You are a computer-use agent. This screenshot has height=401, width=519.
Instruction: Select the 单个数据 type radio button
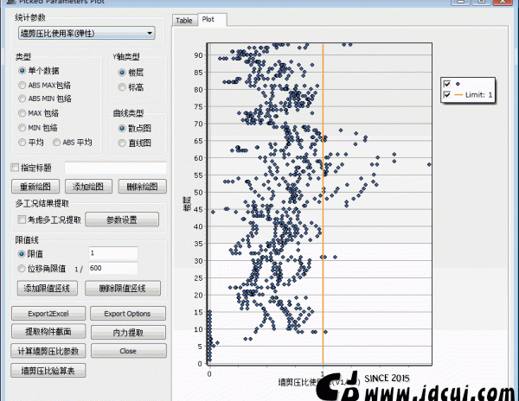tap(22, 71)
